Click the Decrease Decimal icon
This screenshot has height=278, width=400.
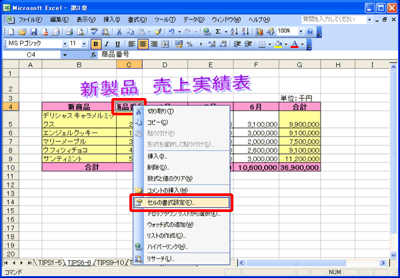coord(223,45)
